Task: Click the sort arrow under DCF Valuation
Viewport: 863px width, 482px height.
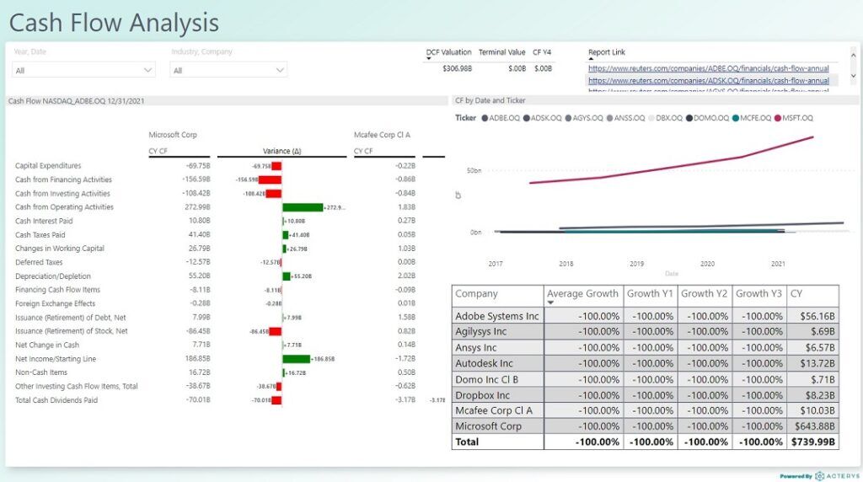Action: 429,59
